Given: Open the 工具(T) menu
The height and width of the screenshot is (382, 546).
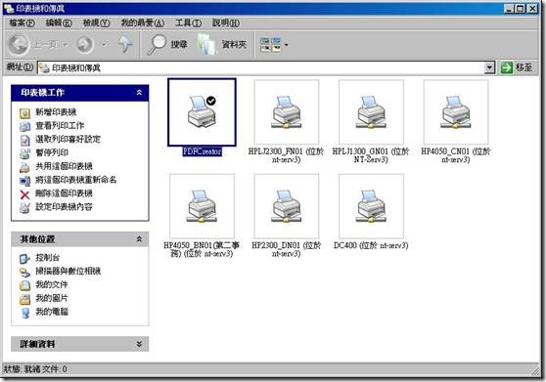Looking at the screenshot, I should pos(188,22).
